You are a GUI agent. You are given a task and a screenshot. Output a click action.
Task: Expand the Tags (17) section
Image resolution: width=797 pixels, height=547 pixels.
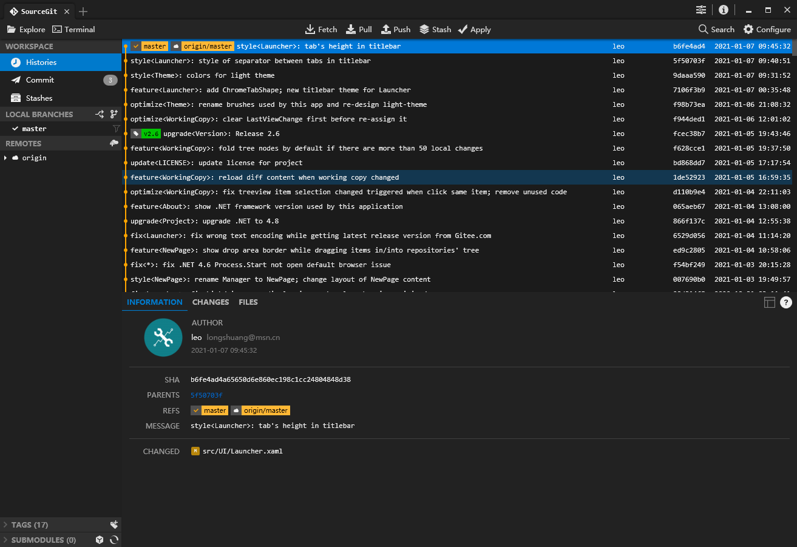coord(6,525)
